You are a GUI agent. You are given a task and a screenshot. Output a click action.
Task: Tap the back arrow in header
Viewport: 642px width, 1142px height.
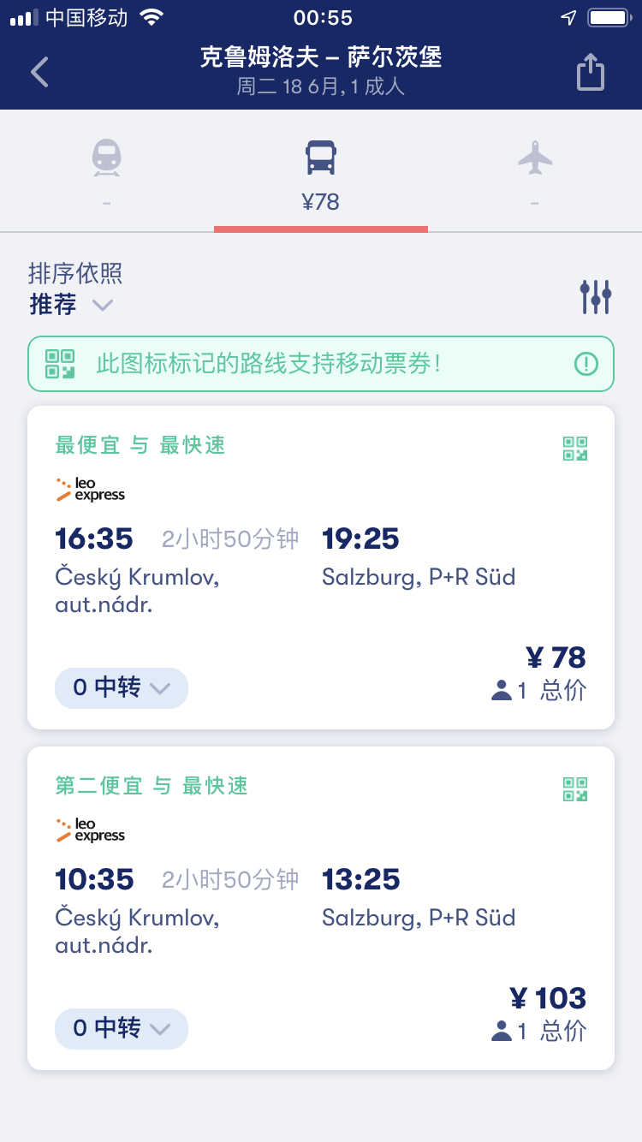coord(39,72)
